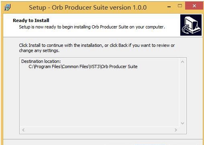The image size is (204, 145).
Task: Click the scroll left arrow in summary box
Action: pyautogui.click(x=23, y=130)
